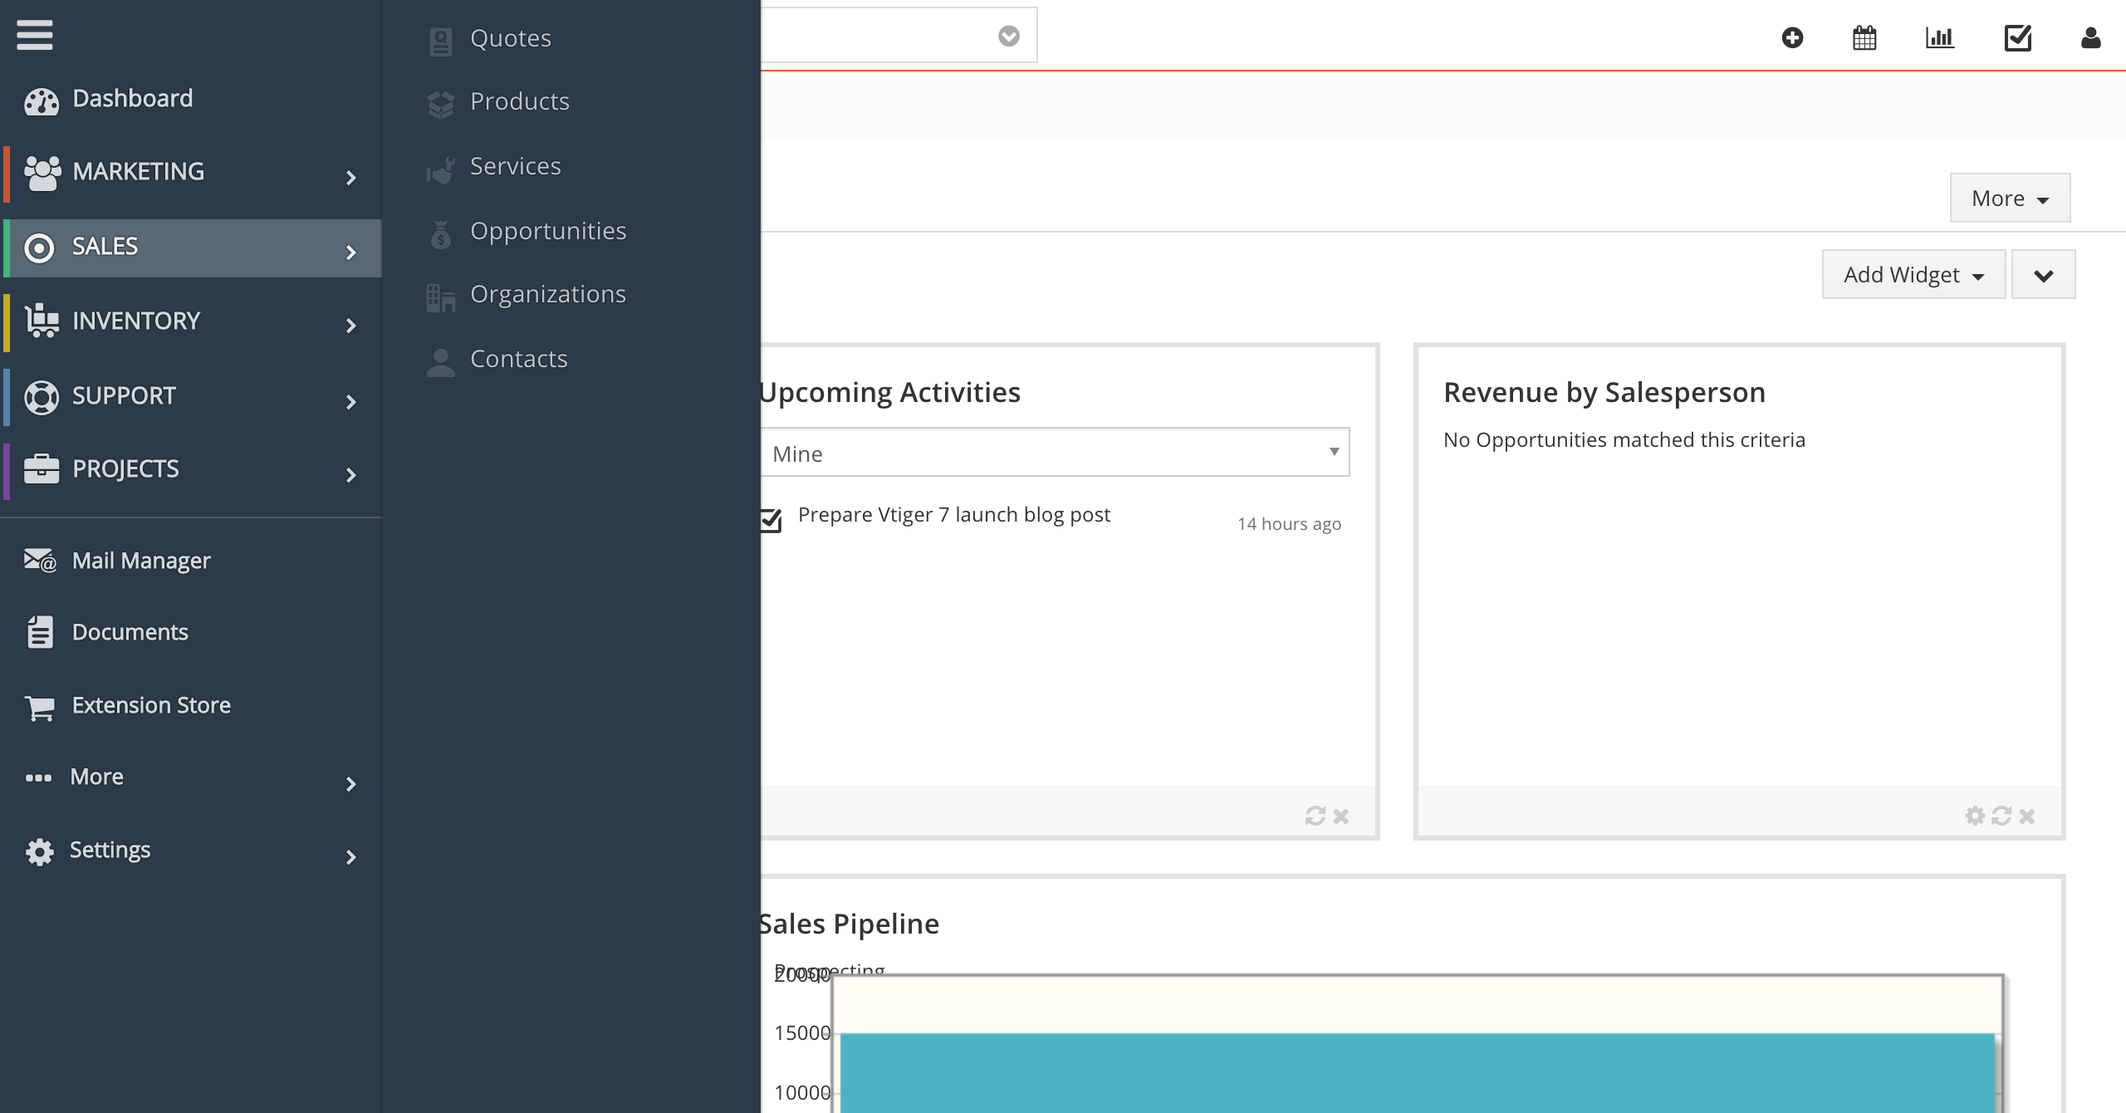This screenshot has height=1113, width=2126.
Task: Expand the search box dropdown arrow
Action: 1008,36
